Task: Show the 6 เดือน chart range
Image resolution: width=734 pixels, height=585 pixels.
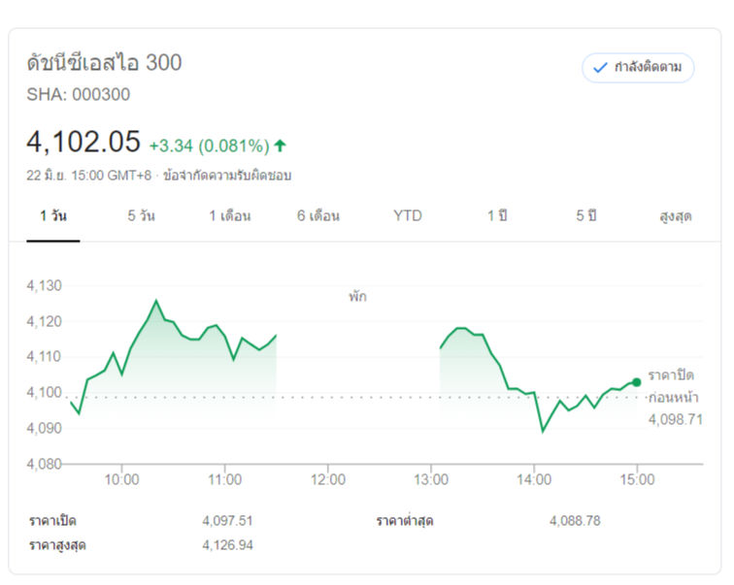Action: pyautogui.click(x=318, y=215)
